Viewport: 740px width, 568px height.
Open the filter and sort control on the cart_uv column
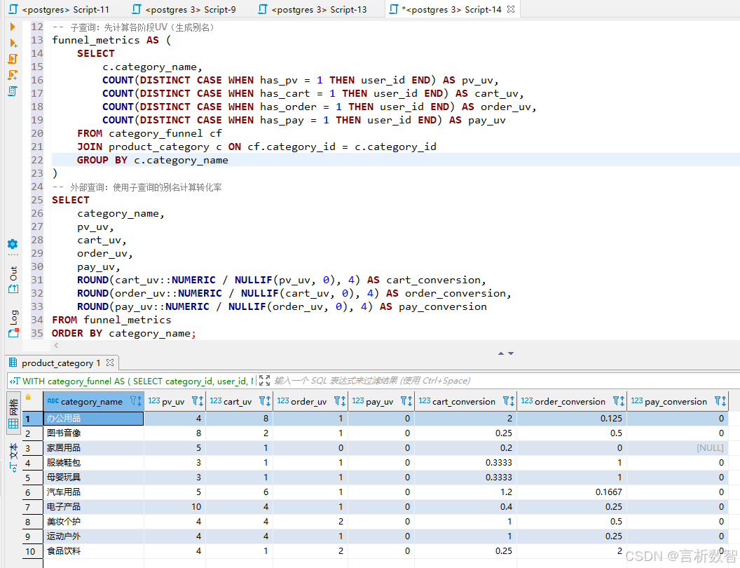point(265,401)
